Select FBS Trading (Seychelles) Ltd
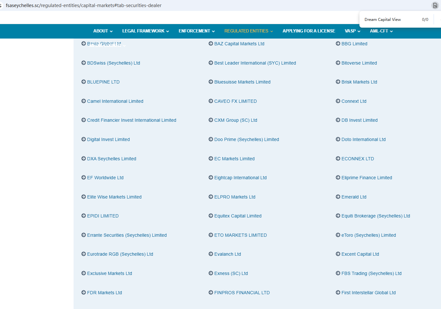The width and height of the screenshot is (441, 309). pos(371,273)
